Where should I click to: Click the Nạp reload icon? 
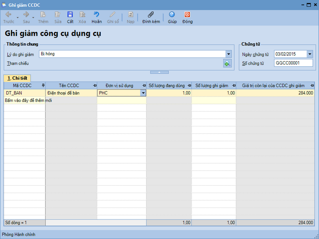point(130,18)
